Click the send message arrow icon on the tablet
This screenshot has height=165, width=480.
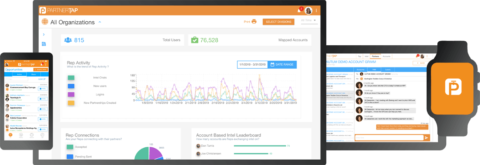[x=427, y=138]
